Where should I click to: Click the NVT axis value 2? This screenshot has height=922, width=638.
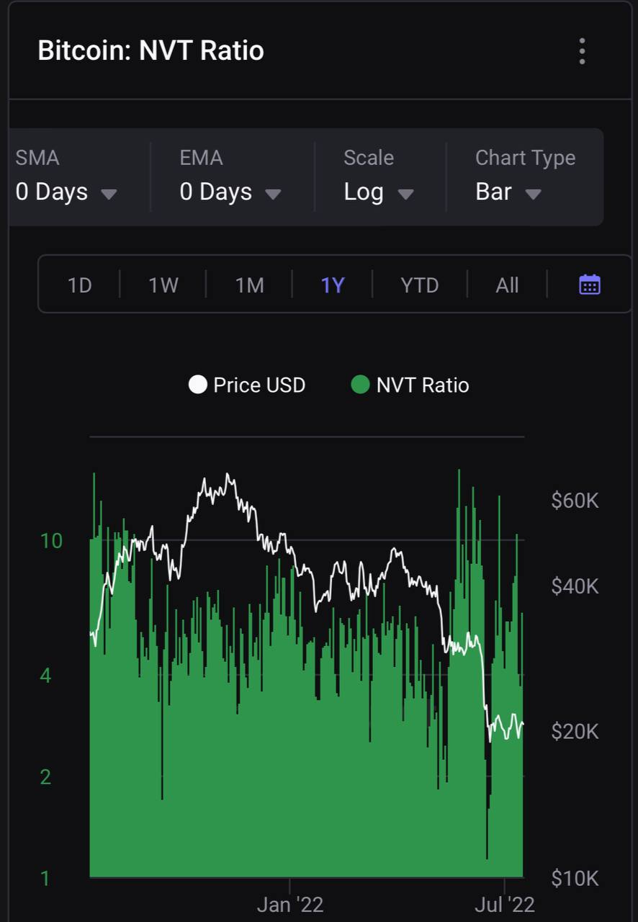coord(45,777)
